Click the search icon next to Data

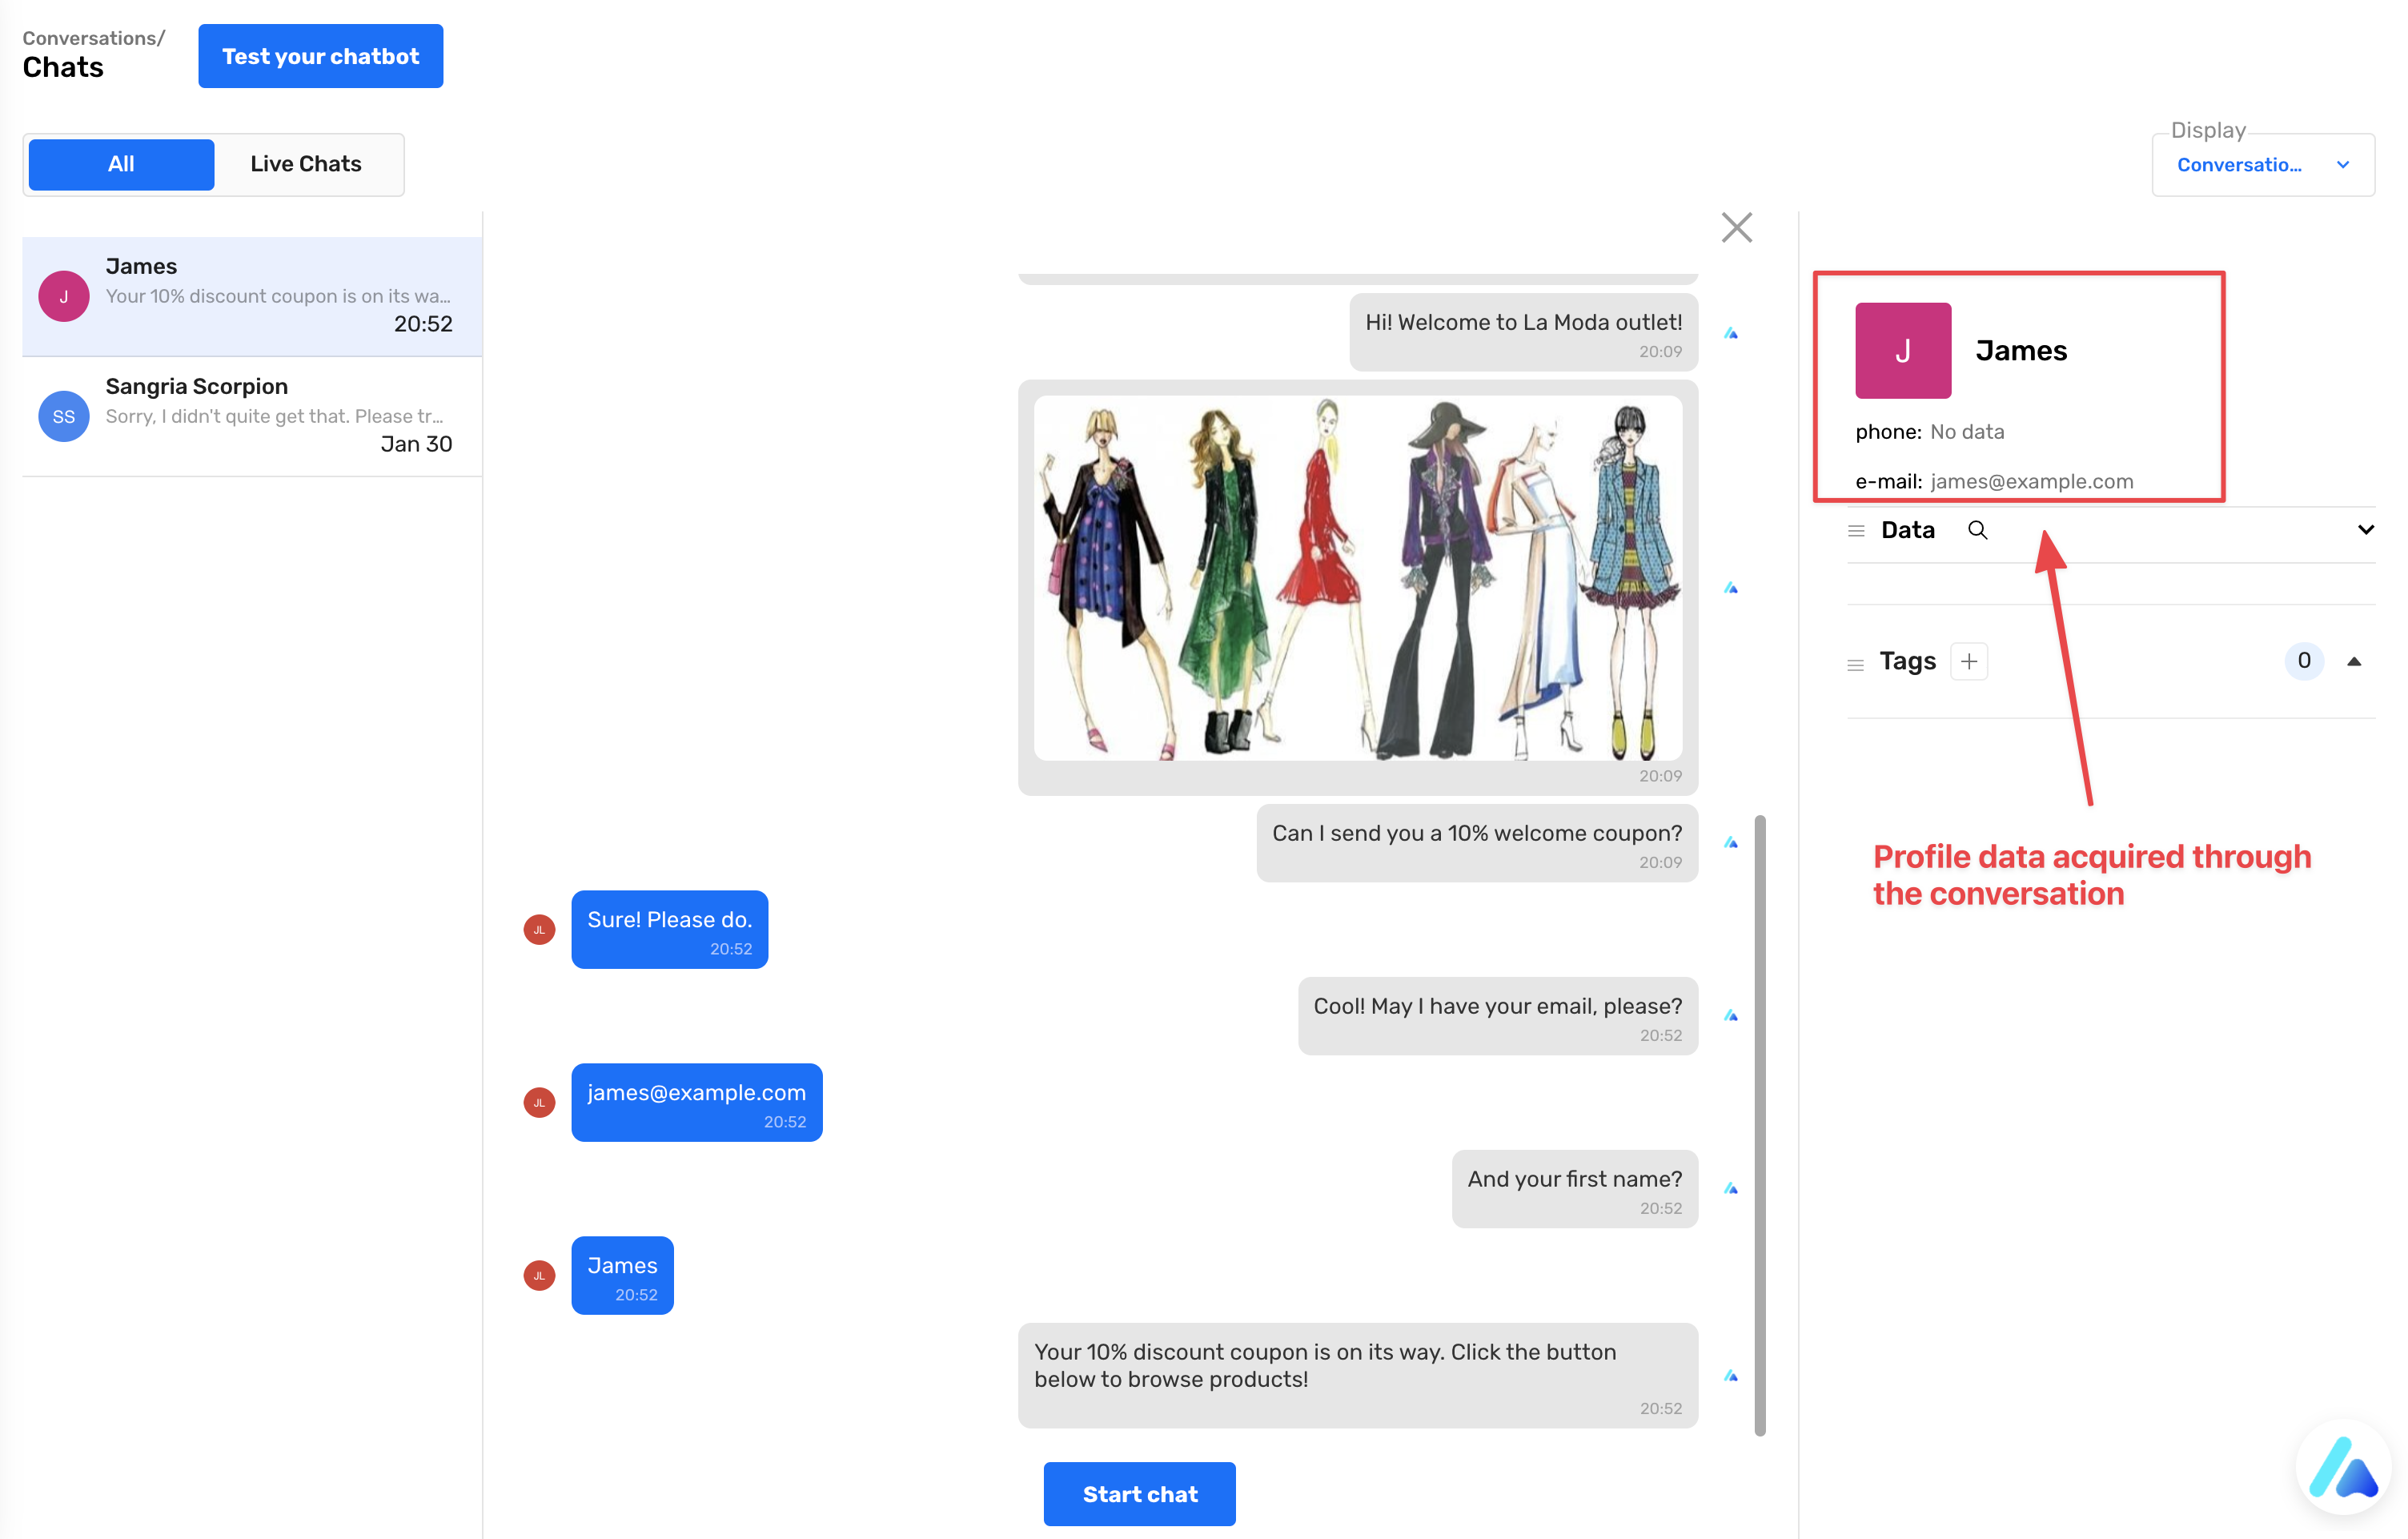point(1977,530)
